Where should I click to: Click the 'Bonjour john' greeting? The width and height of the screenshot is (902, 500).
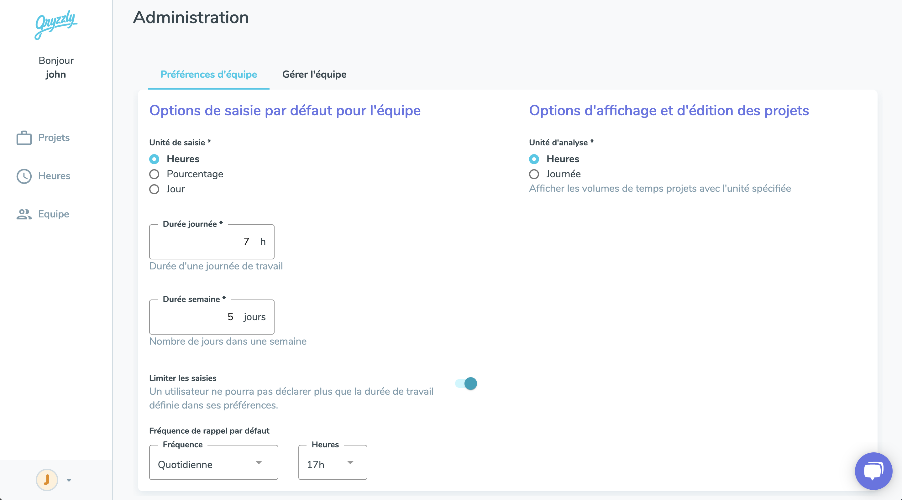[x=56, y=68]
